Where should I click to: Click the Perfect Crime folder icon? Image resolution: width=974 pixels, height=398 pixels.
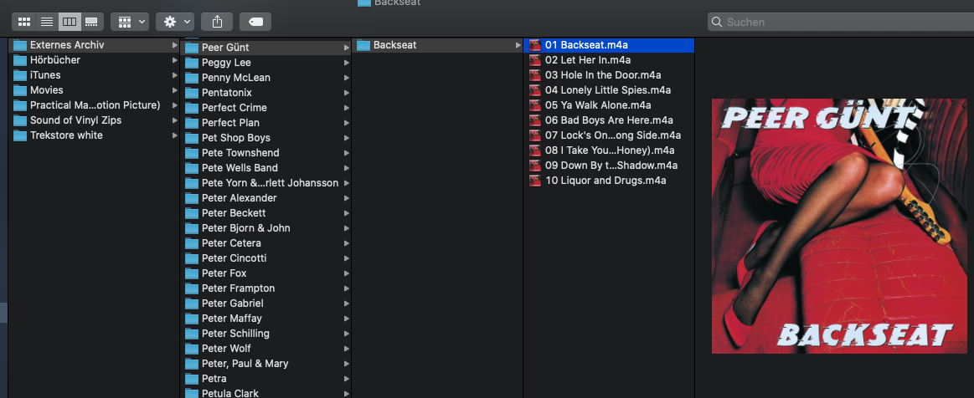coord(191,107)
